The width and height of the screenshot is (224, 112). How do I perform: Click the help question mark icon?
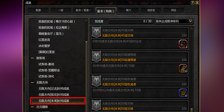(x=193, y=3)
